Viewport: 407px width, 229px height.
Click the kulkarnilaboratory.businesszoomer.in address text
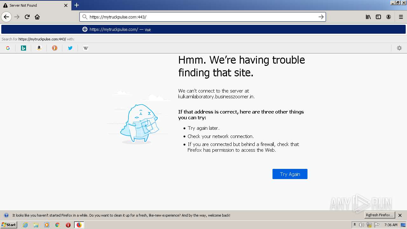(x=216, y=97)
